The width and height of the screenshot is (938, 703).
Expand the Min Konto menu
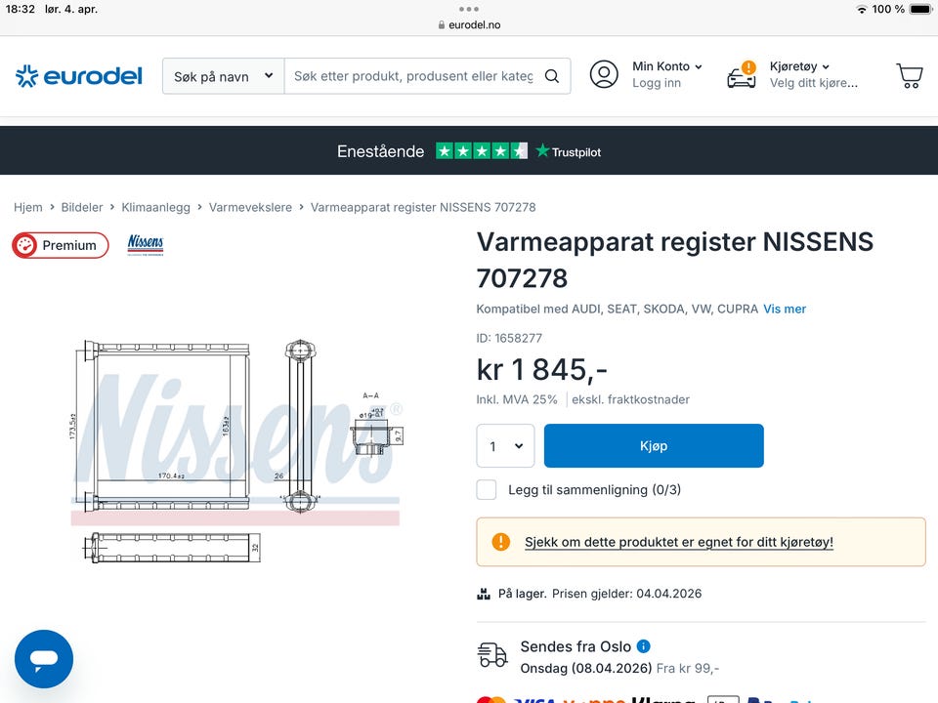click(667, 66)
